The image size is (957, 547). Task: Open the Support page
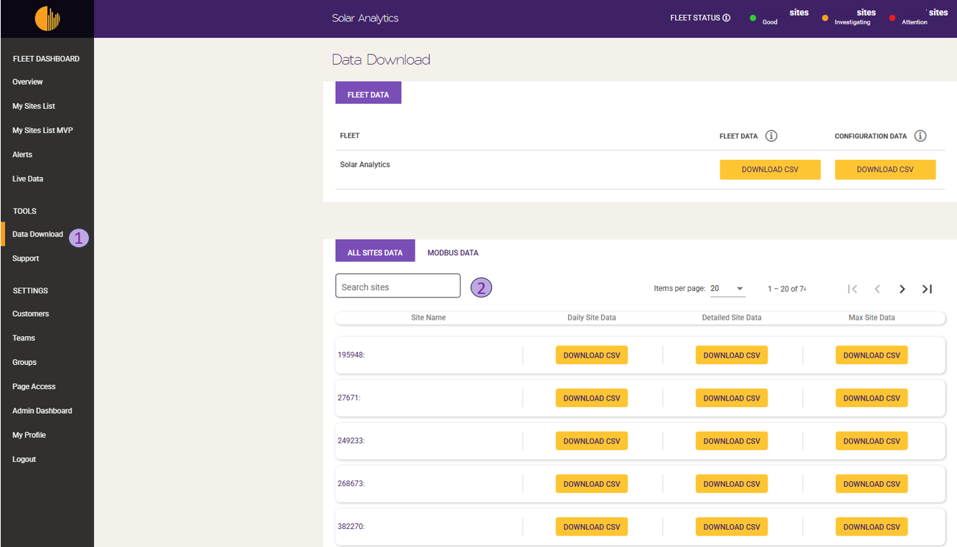click(26, 259)
